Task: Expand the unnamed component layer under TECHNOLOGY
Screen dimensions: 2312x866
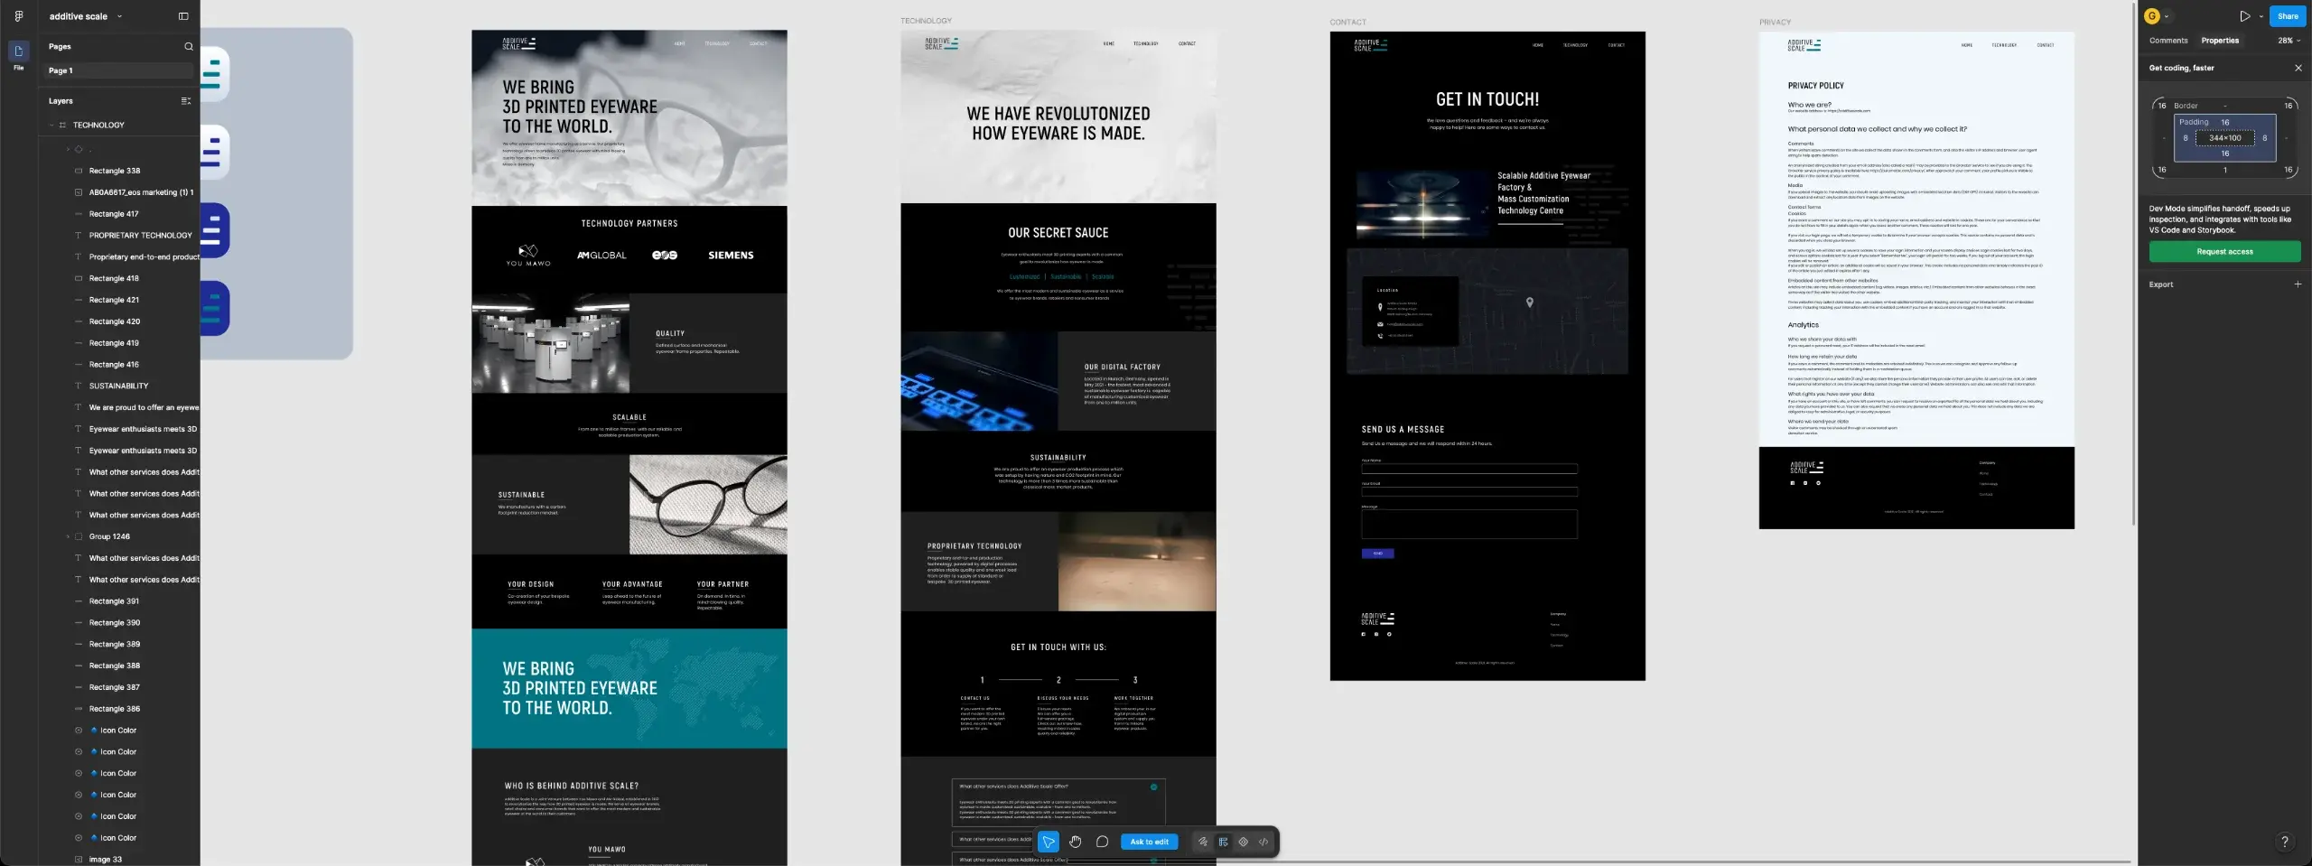Action: (68, 149)
